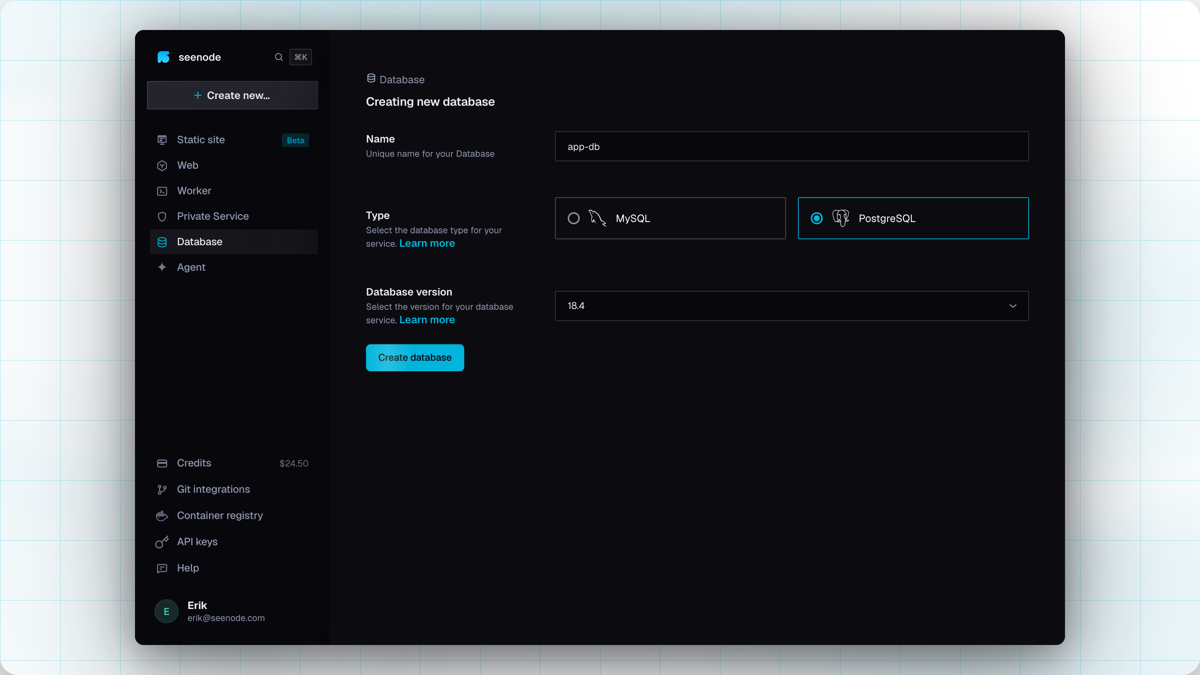Image resolution: width=1200 pixels, height=675 pixels.
Task: Click the Credits card icon
Action: point(162,463)
